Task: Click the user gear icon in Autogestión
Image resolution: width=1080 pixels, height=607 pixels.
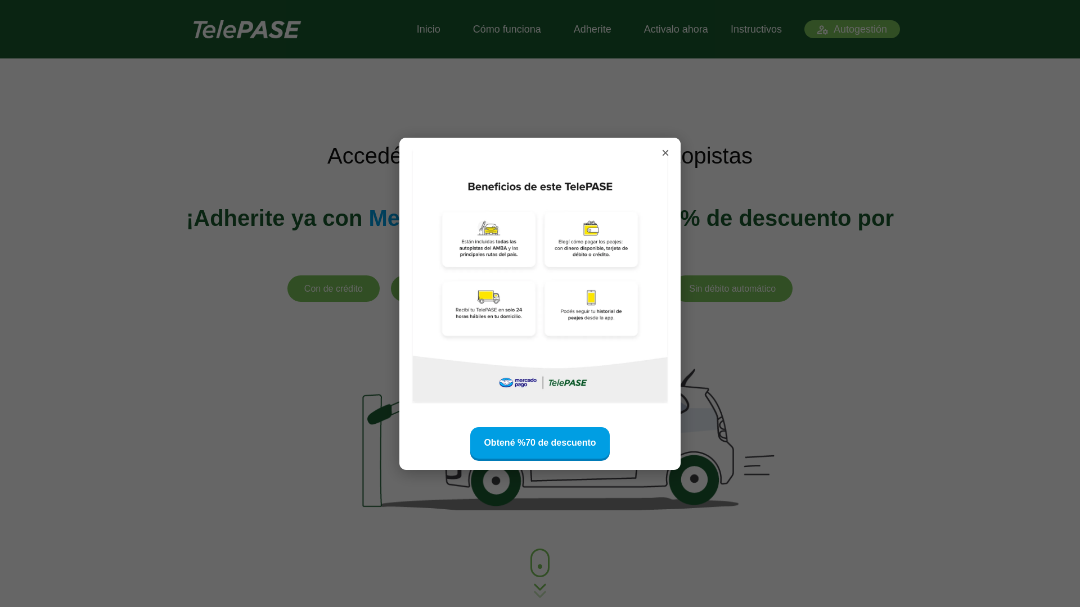Action: tap(822, 30)
